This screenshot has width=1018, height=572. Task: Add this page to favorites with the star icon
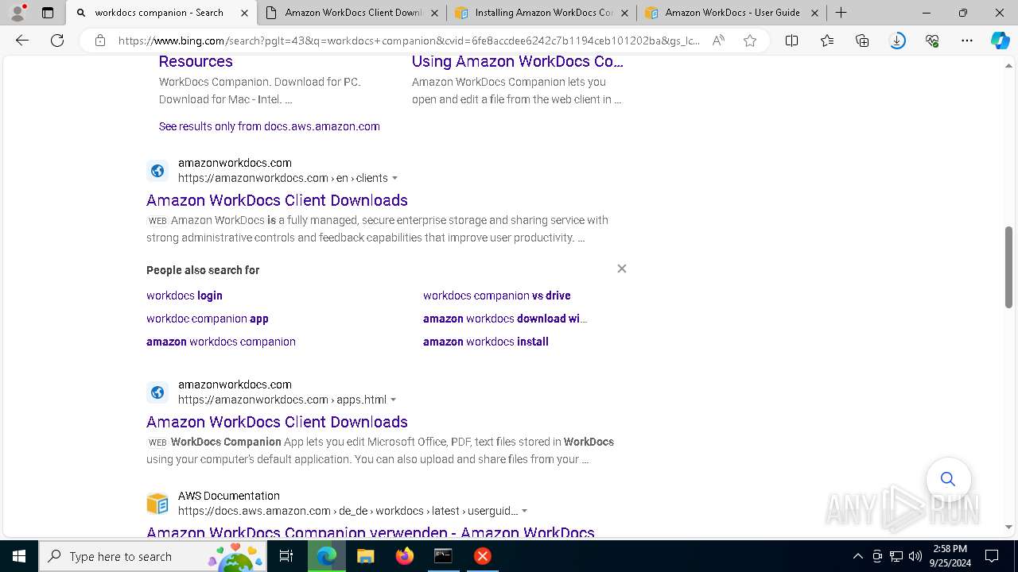point(750,41)
